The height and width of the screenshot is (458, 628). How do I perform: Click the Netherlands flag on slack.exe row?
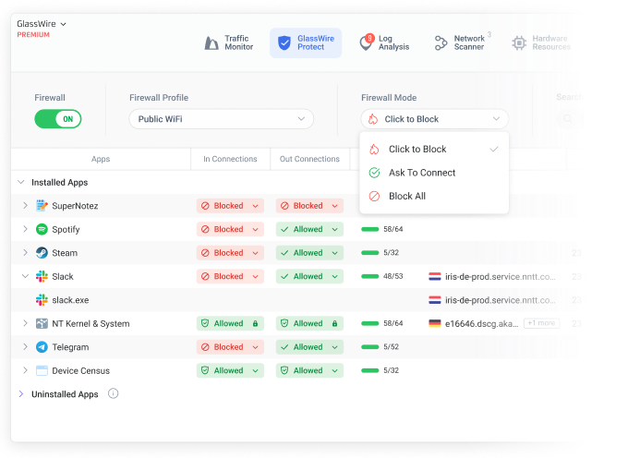tap(435, 300)
